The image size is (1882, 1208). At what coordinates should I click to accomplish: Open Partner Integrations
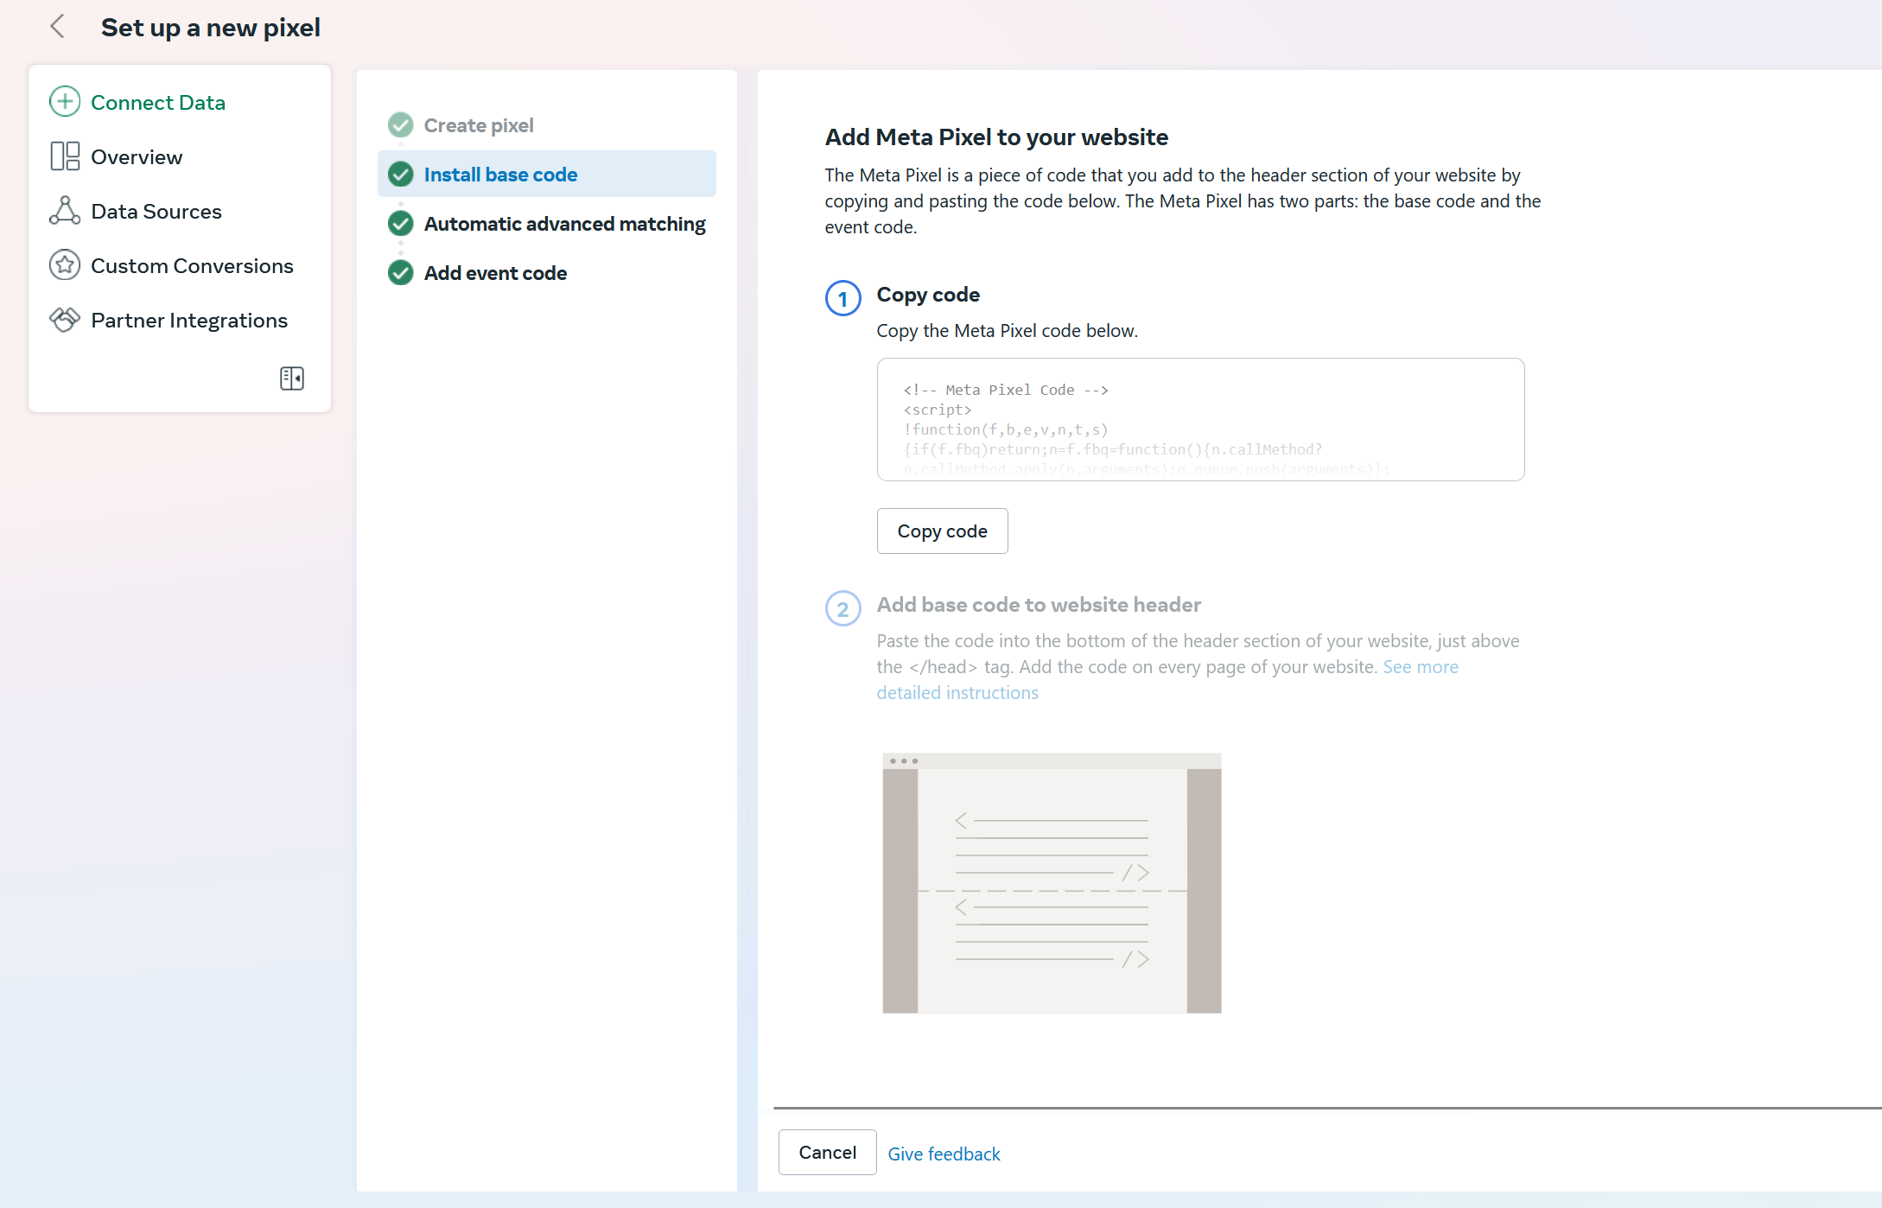pyautogui.click(x=189, y=320)
